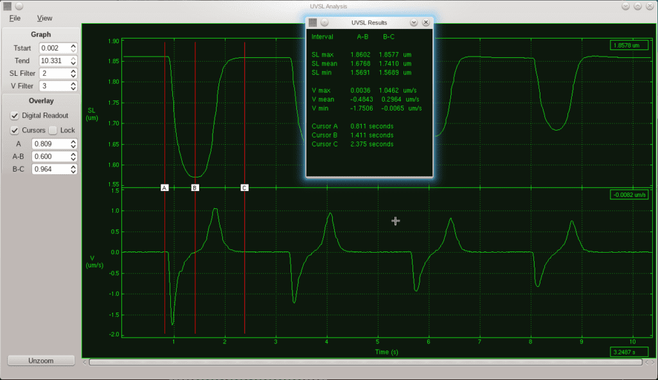Click round button beside main window icon
Image resolution: width=658 pixels, height=380 pixels.
pos(19,6)
